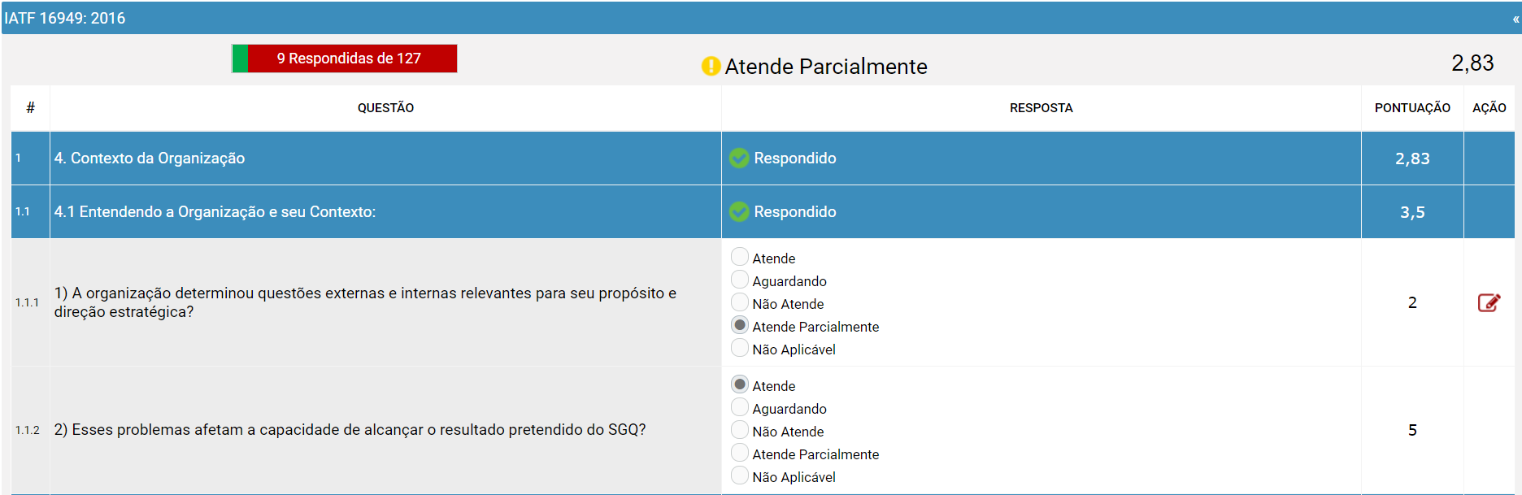Select Aguardando for question 1.1.1

pos(739,280)
